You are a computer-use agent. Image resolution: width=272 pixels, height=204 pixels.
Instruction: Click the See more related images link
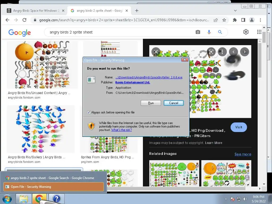click(243, 154)
